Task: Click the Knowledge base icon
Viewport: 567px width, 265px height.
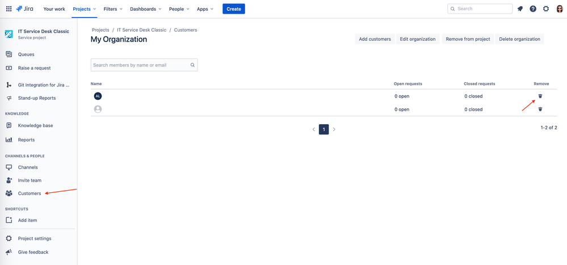Action: coord(9,125)
